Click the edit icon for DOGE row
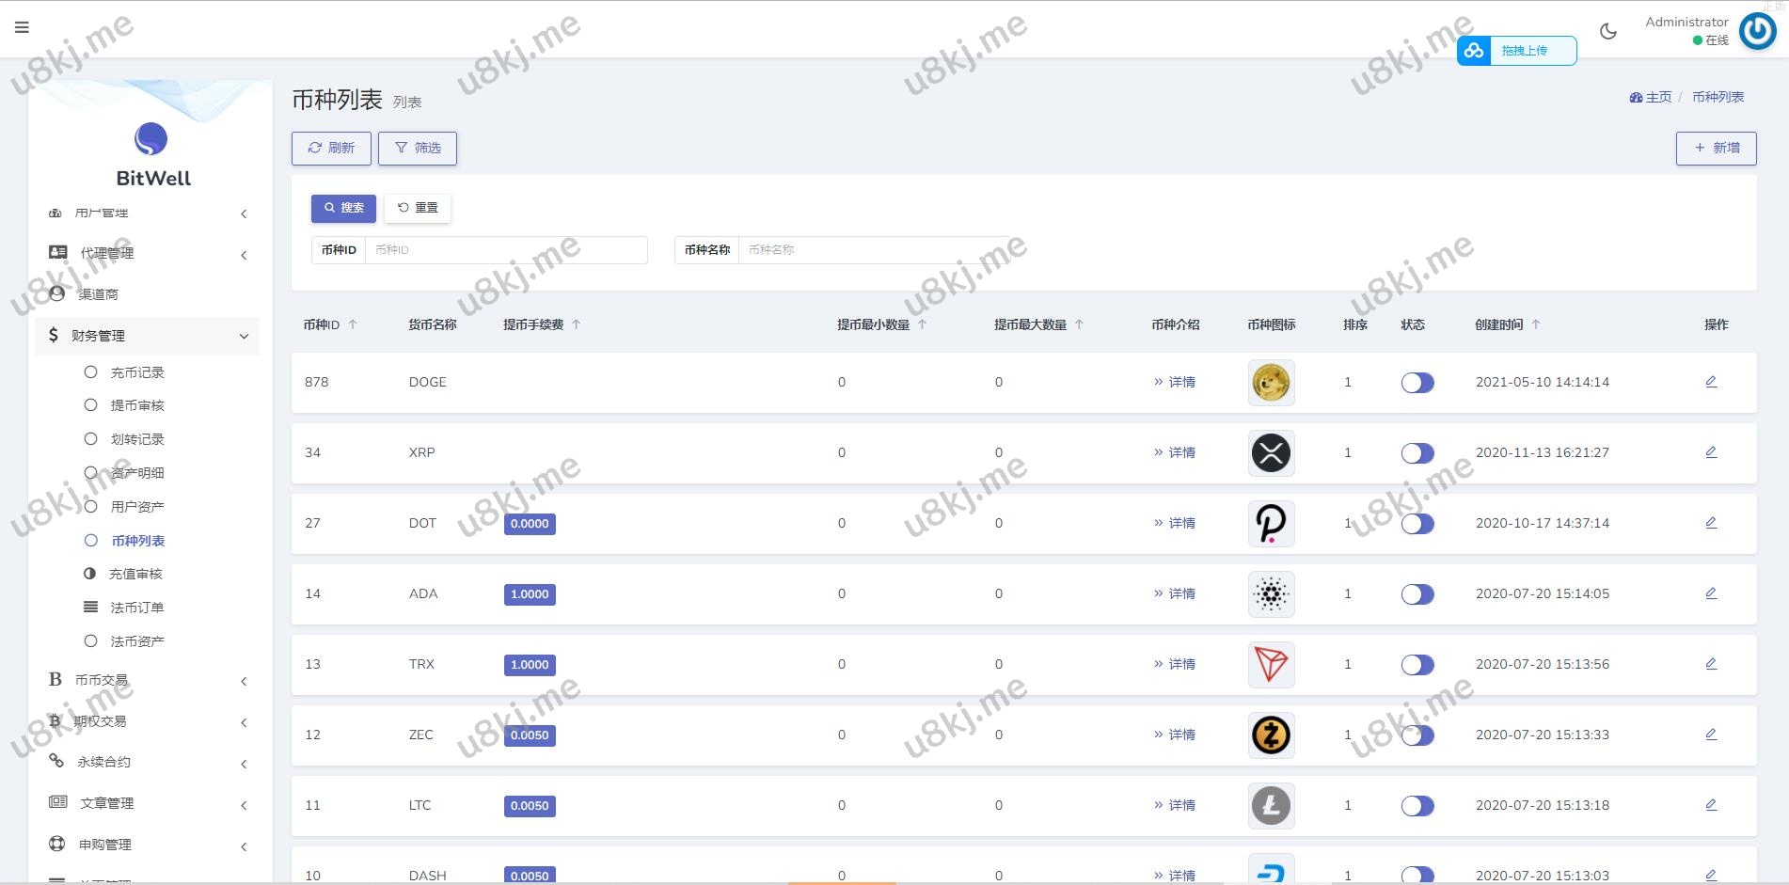 [1711, 382]
